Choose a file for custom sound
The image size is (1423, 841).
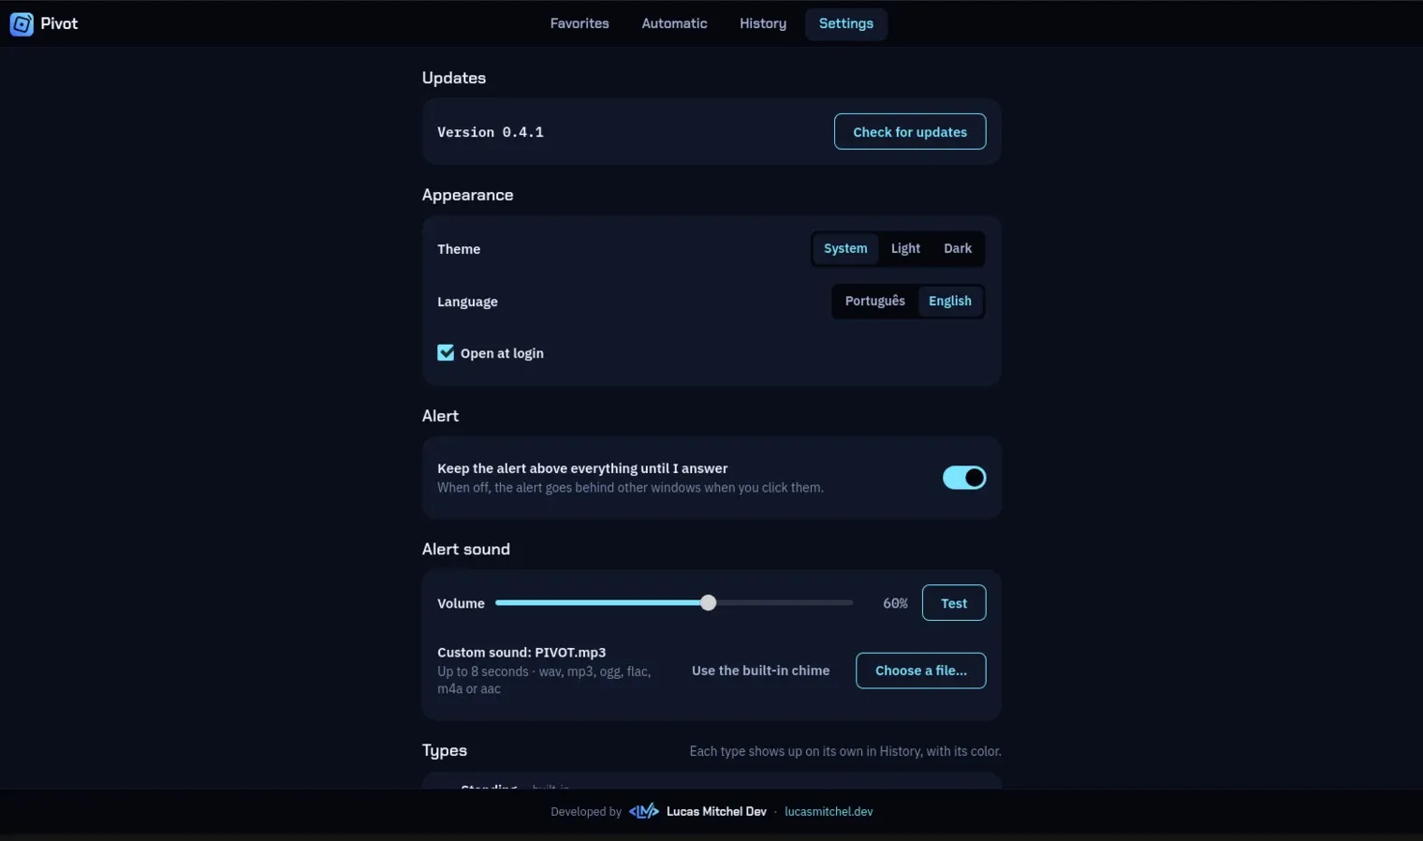[x=921, y=671]
